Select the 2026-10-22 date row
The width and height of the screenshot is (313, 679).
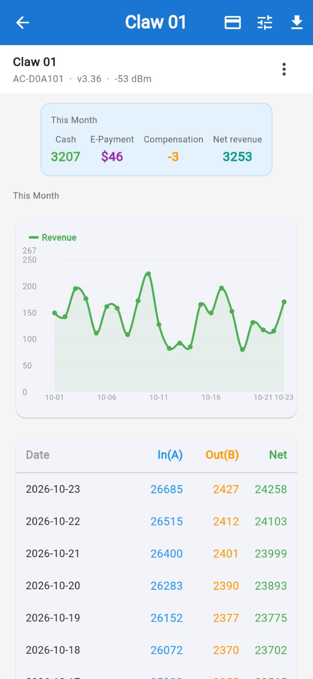coord(156,521)
